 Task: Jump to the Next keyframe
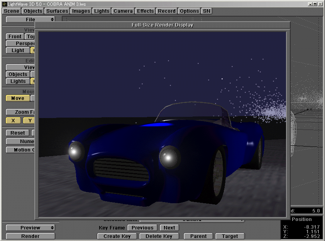169,228
